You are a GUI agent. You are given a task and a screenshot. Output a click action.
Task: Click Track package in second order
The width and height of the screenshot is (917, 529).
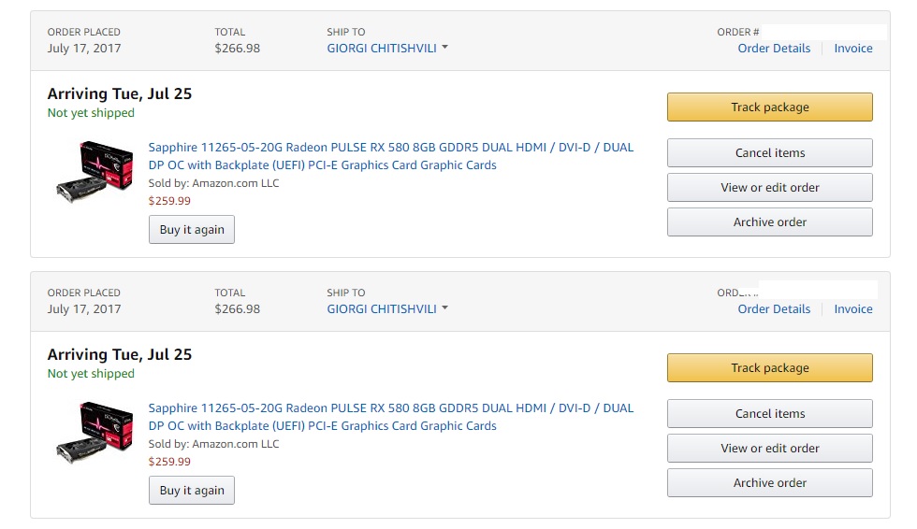click(769, 368)
